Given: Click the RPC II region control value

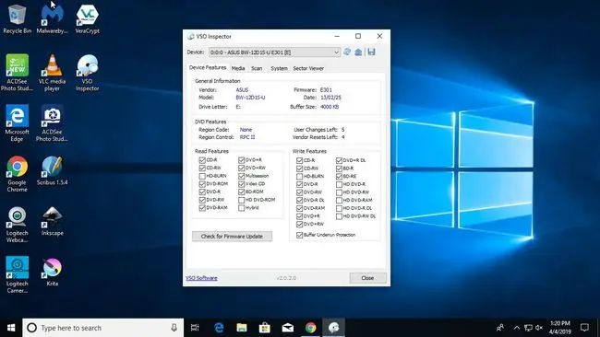Looking at the screenshot, I should click(x=247, y=137).
